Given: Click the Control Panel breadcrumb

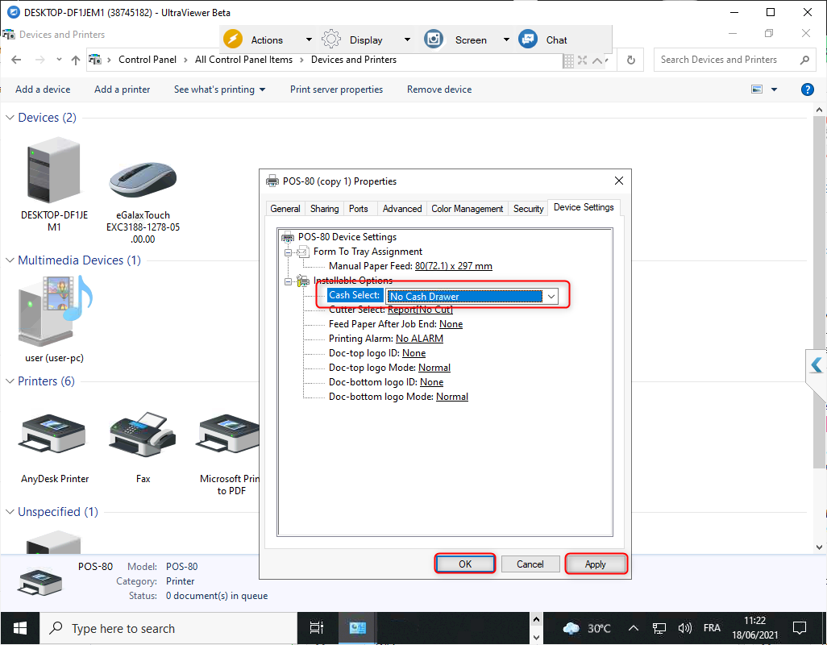Looking at the screenshot, I should pos(148,60).
